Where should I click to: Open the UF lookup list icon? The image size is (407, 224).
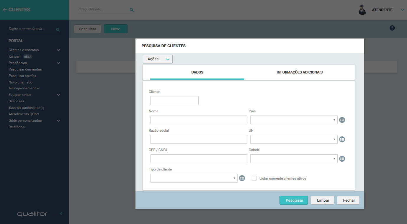click(x=342, y=139)
